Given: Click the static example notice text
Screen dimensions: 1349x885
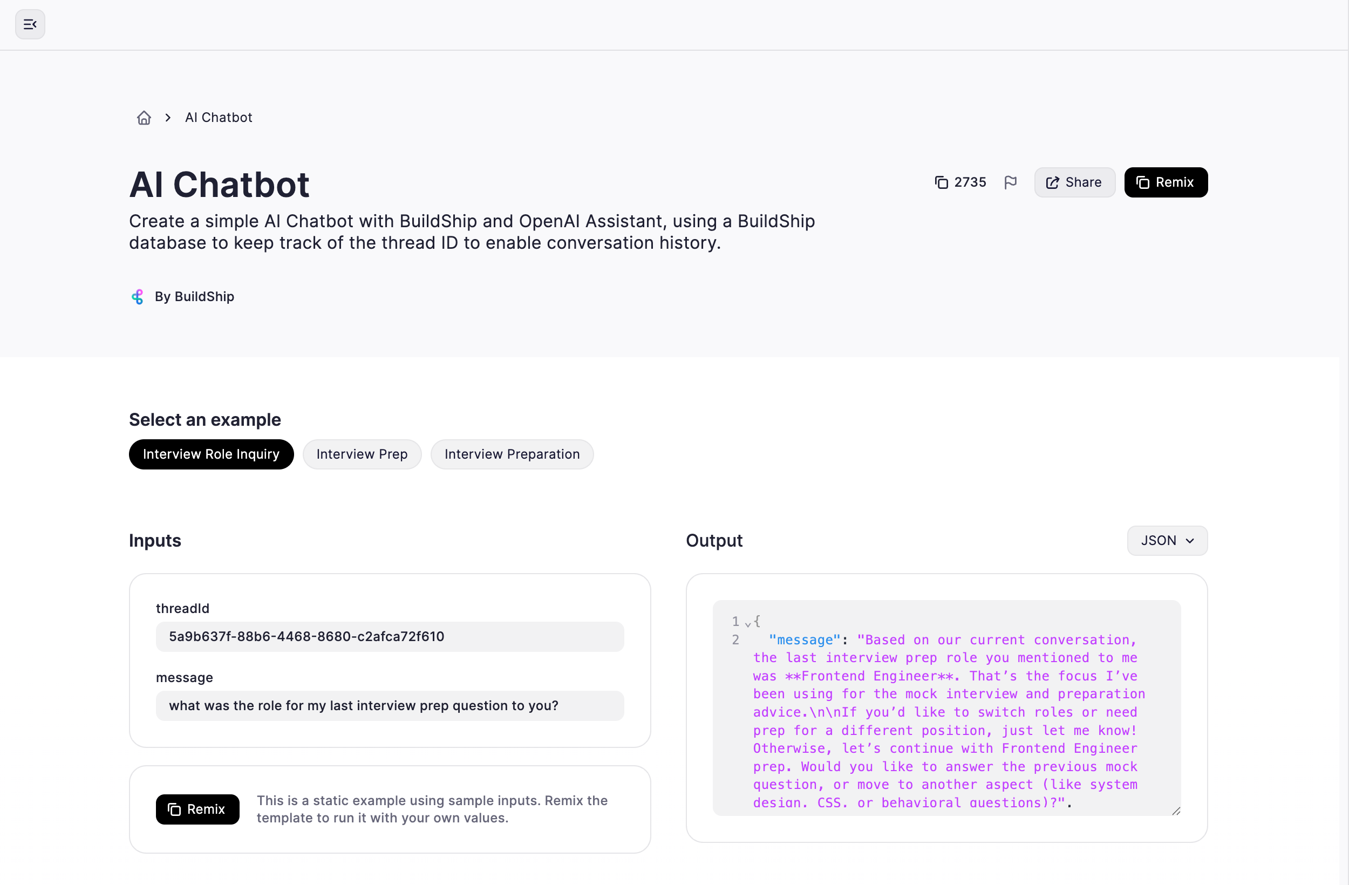Looking at the screenshot, I should point(432,809).
